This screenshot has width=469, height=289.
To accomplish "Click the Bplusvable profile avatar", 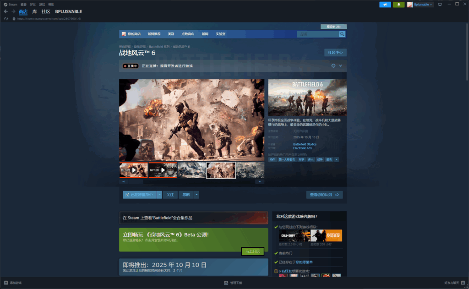I will click(x=410, y=5).
